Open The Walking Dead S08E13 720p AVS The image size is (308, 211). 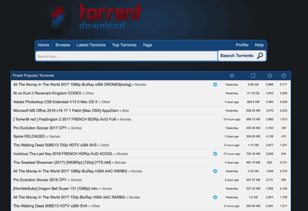click(x=55, y=145)
